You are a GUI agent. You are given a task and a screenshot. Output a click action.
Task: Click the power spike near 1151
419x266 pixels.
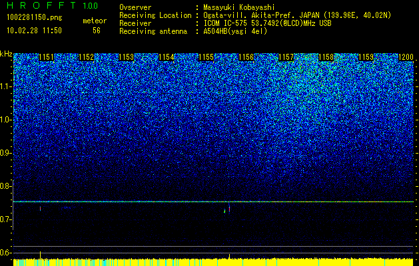41,255
